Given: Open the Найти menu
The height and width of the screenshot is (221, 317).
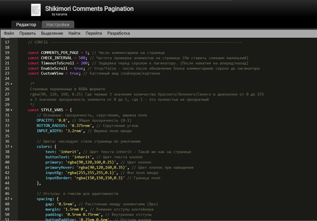Looking at the screenshot, I should 74,33.
